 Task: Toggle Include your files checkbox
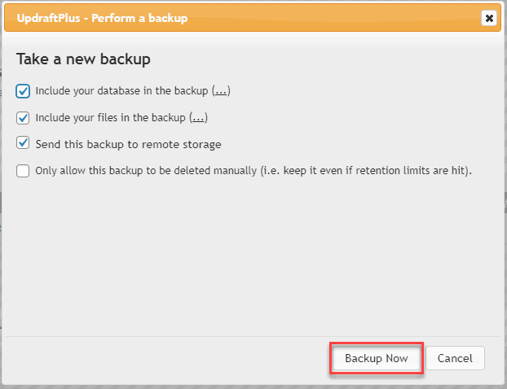[23, 118]
